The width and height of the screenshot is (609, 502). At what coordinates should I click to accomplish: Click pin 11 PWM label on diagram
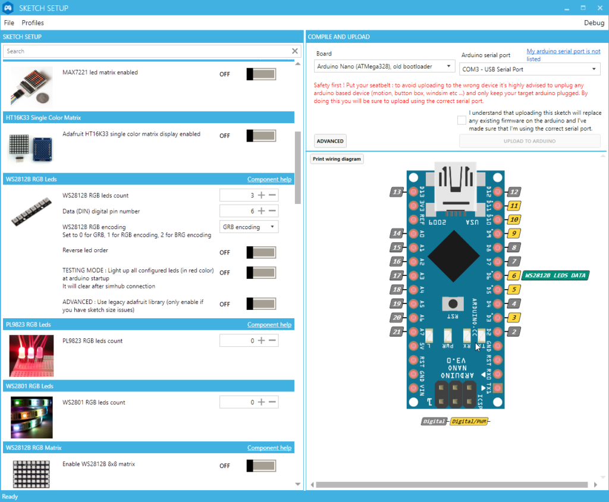(514, 206)
